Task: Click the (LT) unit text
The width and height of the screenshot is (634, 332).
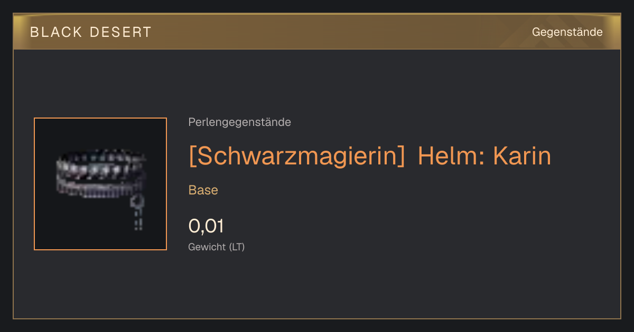Action: 237,247
